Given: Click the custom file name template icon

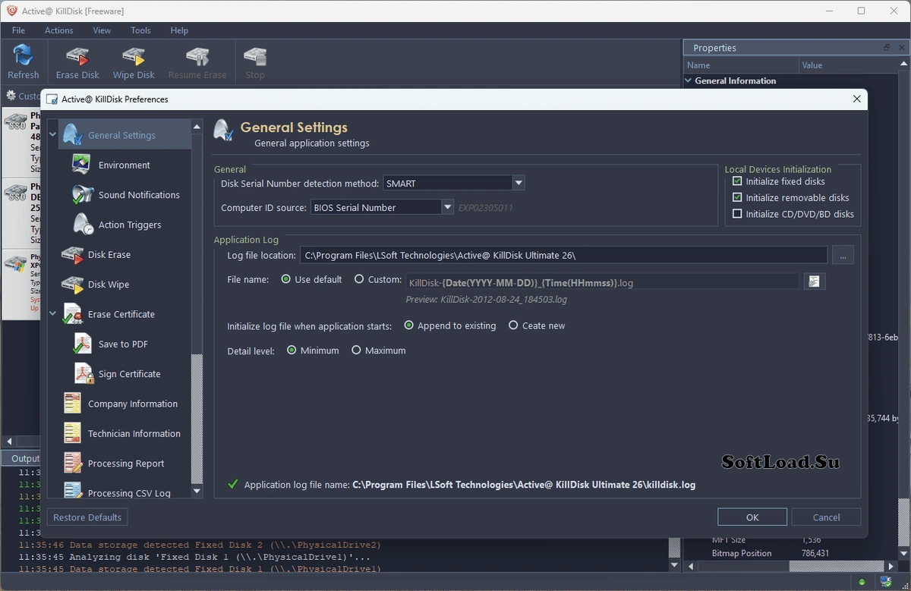Looking at the screenshot, I should [814, 281].
